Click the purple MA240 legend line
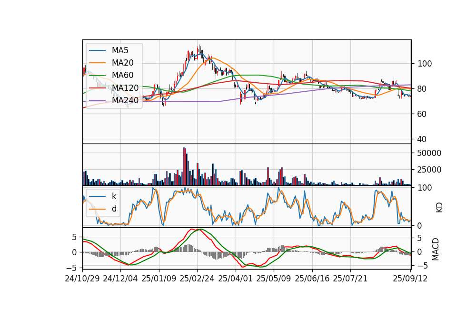This screenshot has width=457, height=328. [97, 100]
